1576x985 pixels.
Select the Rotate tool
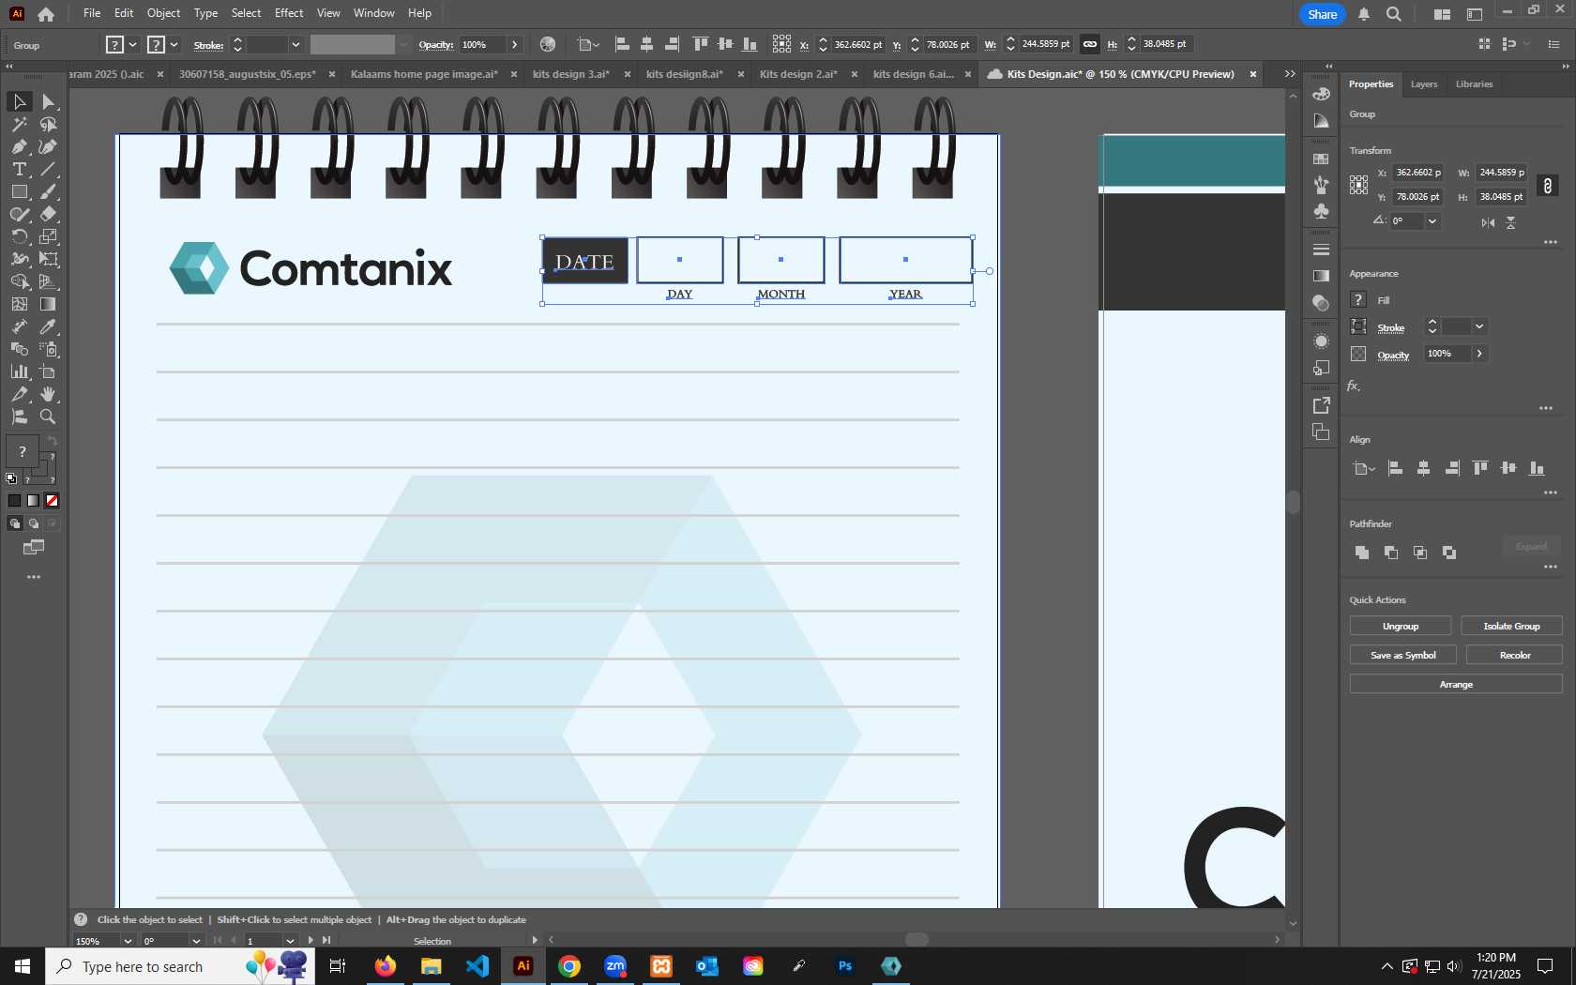point(19,236)
